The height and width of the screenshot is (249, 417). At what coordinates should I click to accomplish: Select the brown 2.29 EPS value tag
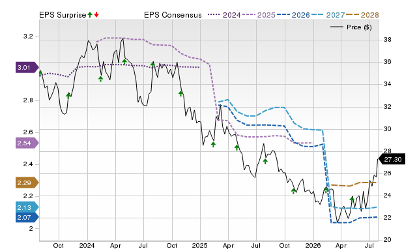coord(27,183)
